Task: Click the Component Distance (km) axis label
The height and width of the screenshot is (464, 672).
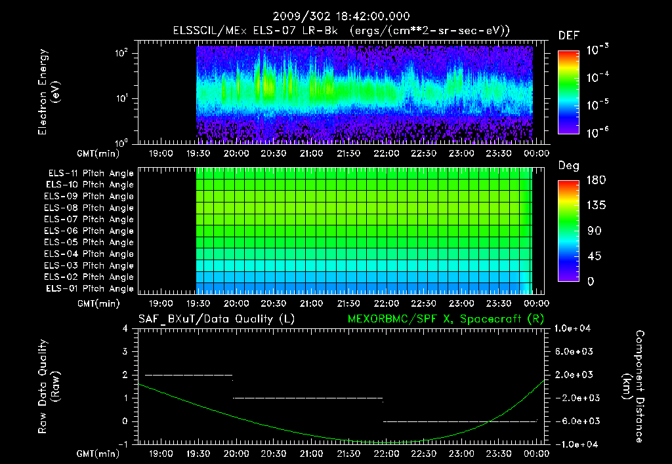Action: (x=633, y=387)
